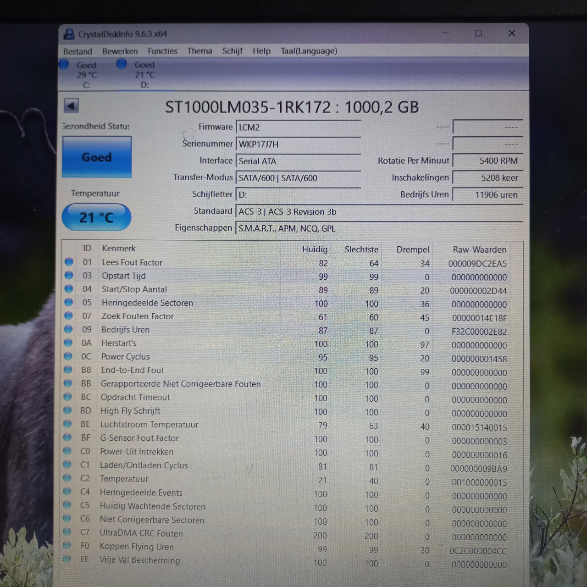Click status dot of Luchtstroom Temperatuur
The image size is (587, 587).
point(68,424)
